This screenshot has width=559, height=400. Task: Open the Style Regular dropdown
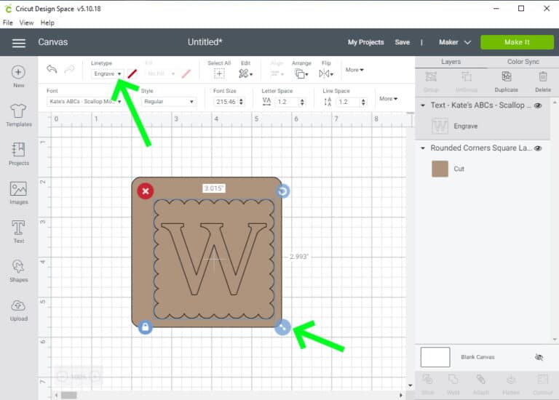click(x=168, y=102)
